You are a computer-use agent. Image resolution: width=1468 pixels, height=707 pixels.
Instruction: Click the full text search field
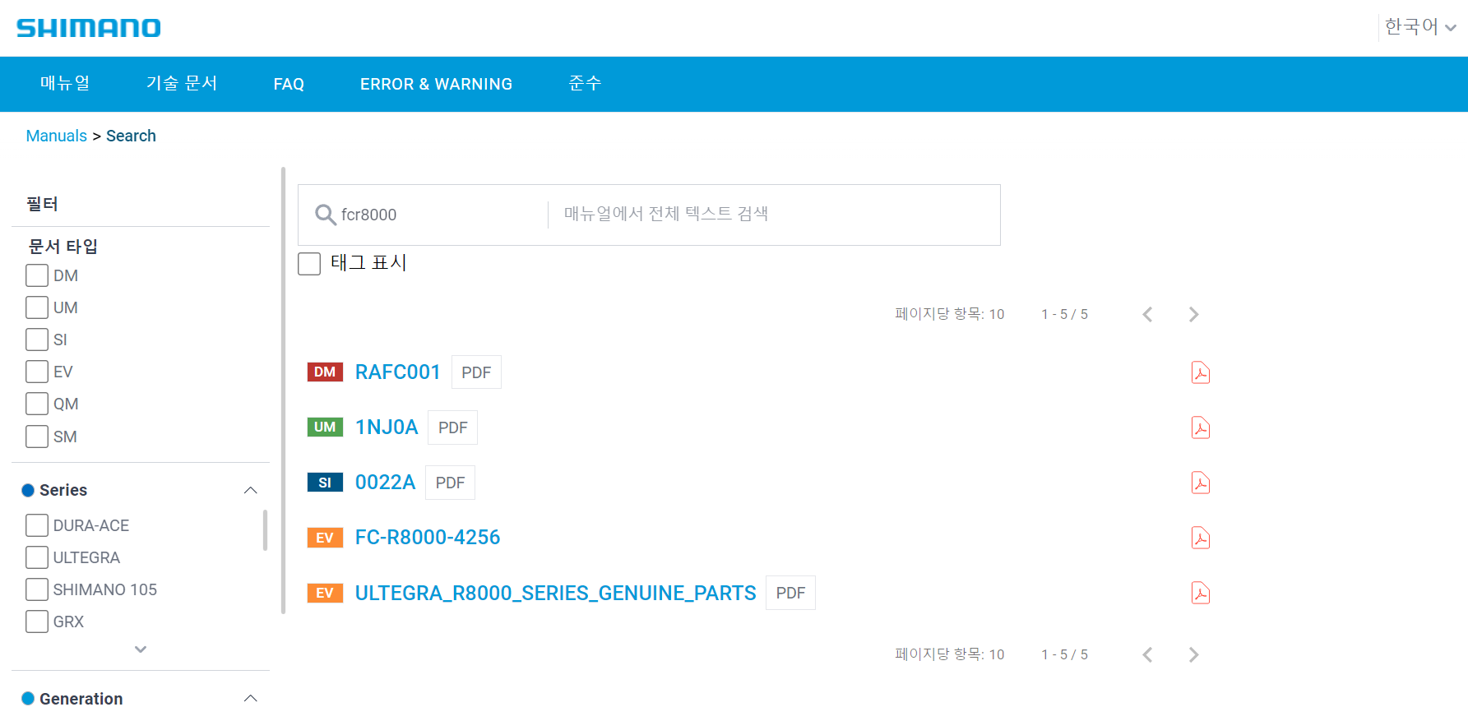[773, 215]
